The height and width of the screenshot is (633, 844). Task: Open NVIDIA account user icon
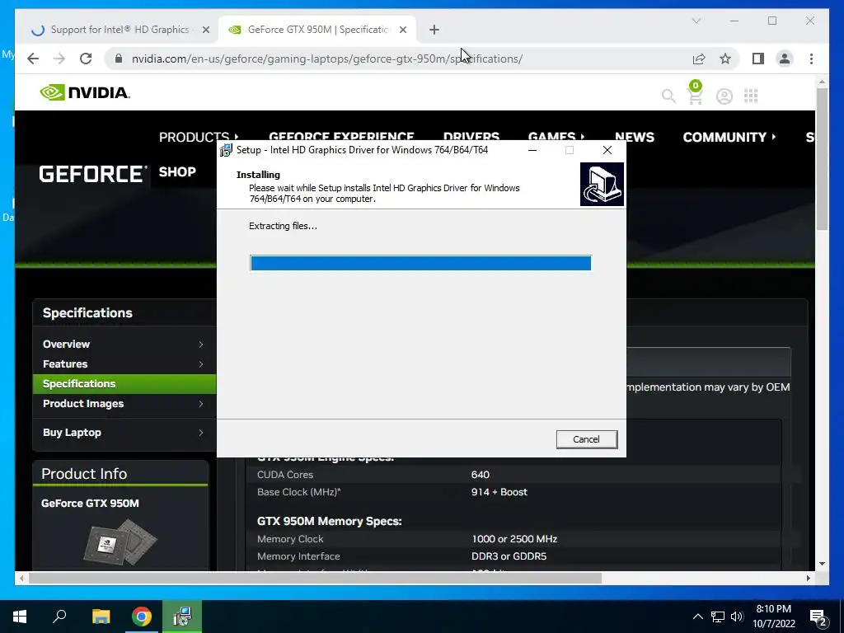[724, 96]
